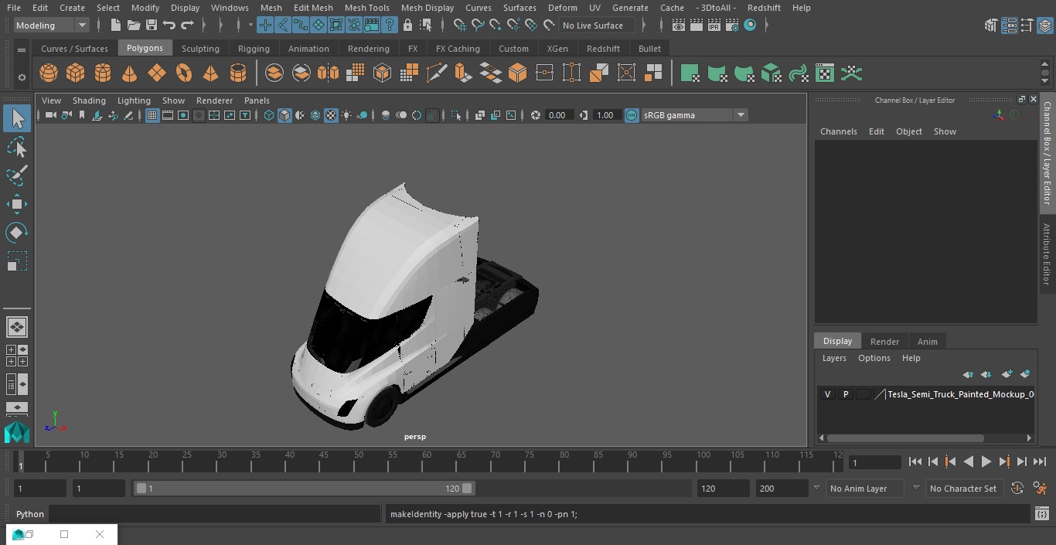Click the Open Scene folder icon
Image resolution: width=1056 pixels, height=545 pixels.
(134, 26)
